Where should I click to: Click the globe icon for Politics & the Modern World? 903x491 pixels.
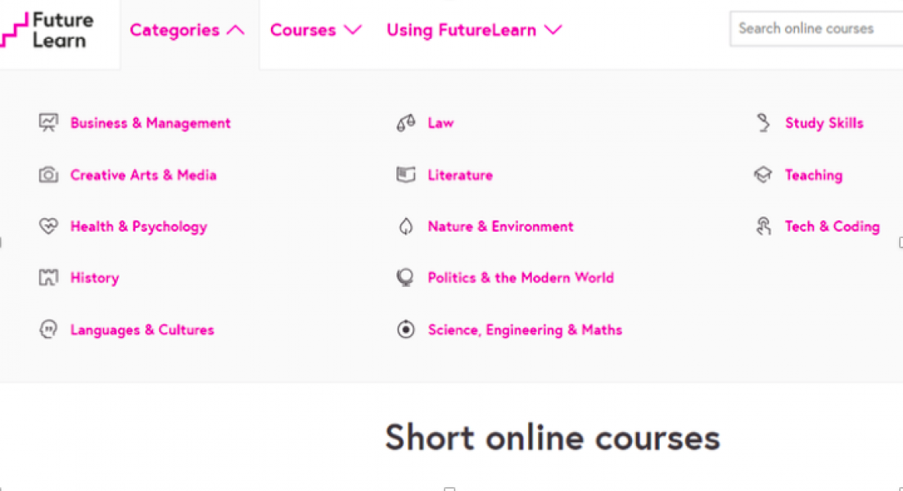(x=406, y=278)
